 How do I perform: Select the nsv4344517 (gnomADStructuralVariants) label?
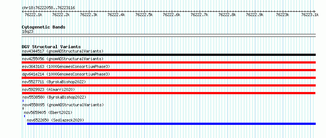(x=63, y=51)
